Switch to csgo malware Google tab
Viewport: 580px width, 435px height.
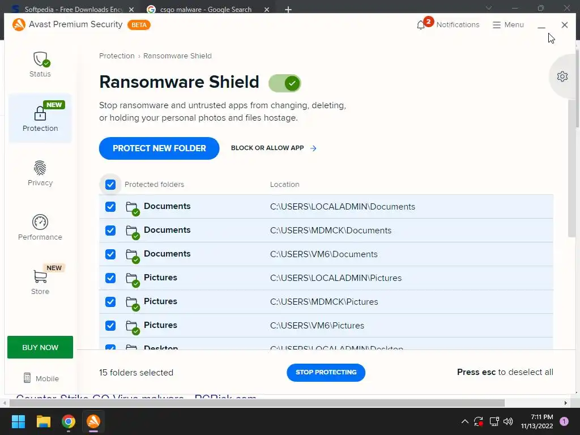[x=205, y=9]
